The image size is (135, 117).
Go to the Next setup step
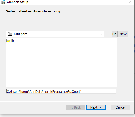[96, 107]
